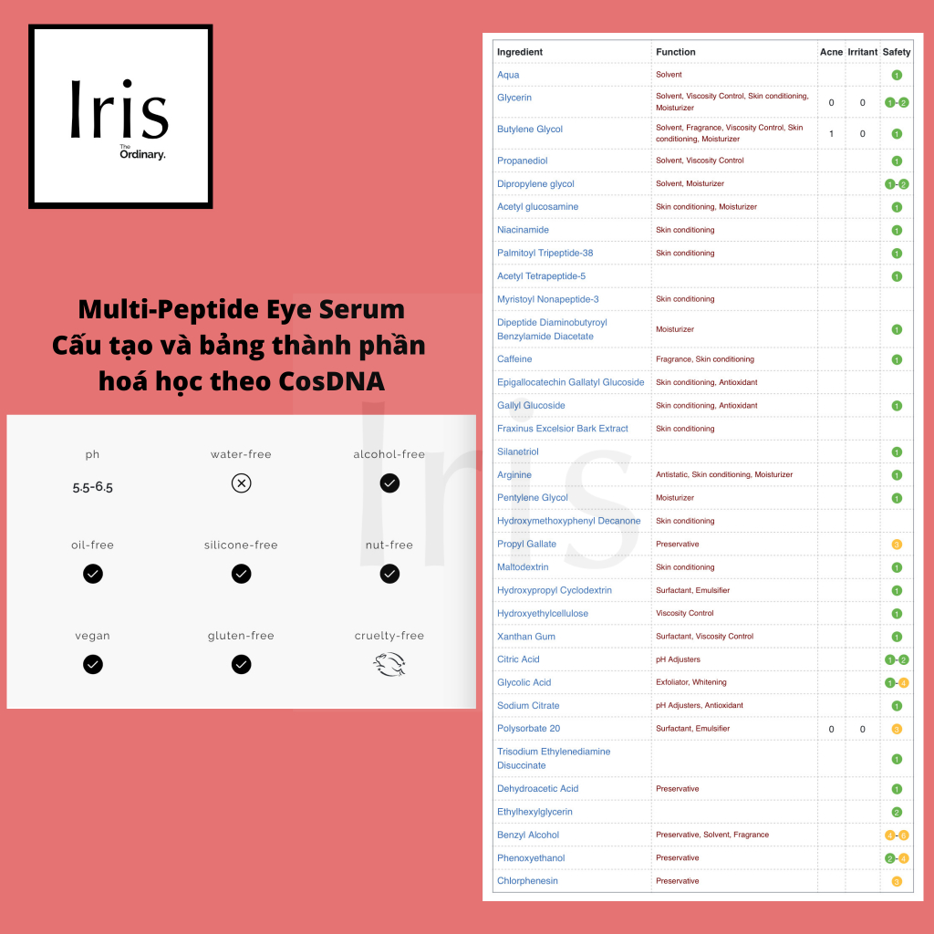
Task: Click the orange safety badge for Chlorphenesin
Action: 897,881
